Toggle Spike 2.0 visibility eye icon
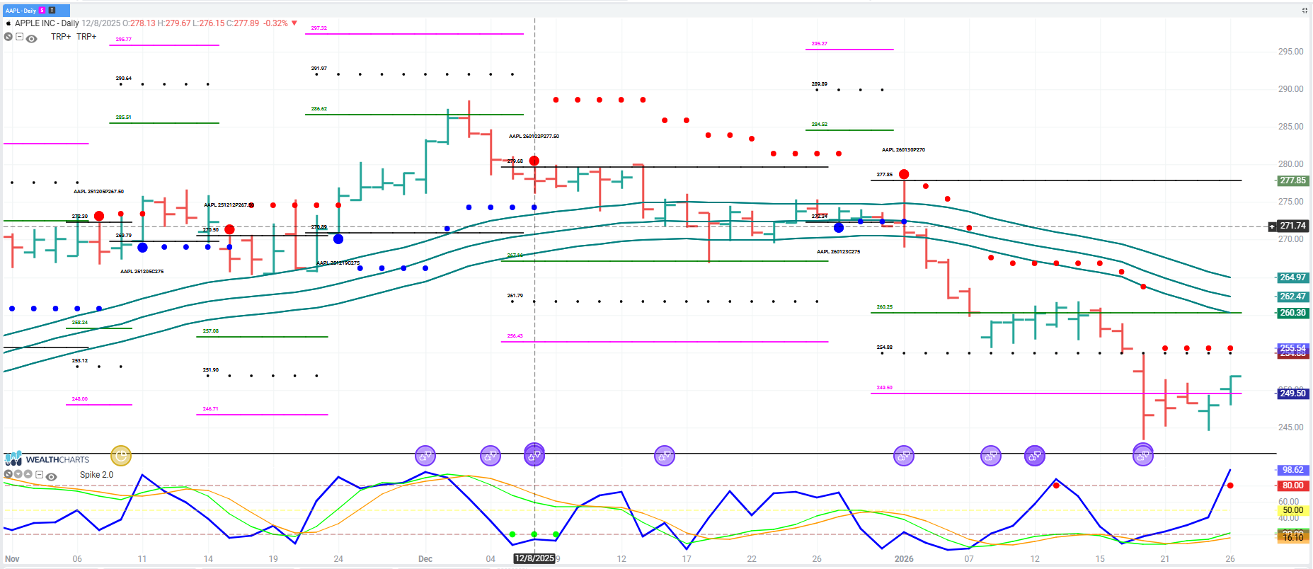Viewport: 1313px width, 569px height. click(52, 476)
